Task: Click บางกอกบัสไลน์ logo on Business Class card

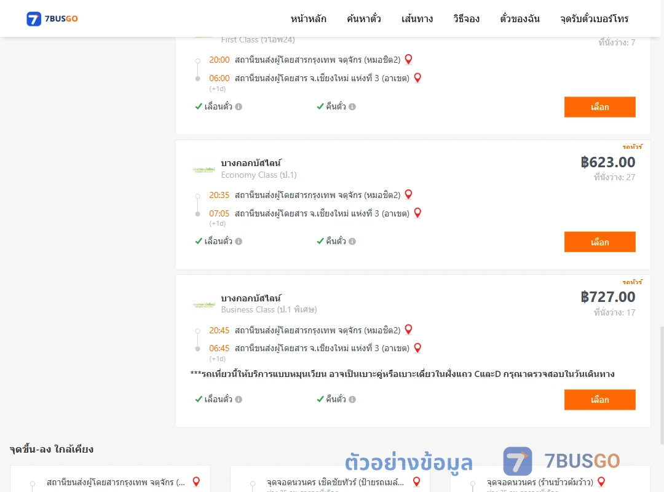Action: click(x=204, y=304)
